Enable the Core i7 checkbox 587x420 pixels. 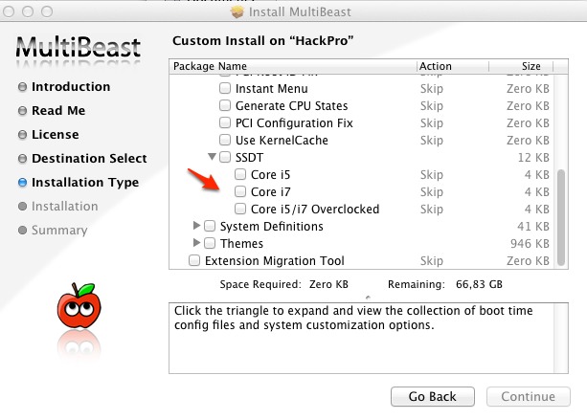[240, 191]
